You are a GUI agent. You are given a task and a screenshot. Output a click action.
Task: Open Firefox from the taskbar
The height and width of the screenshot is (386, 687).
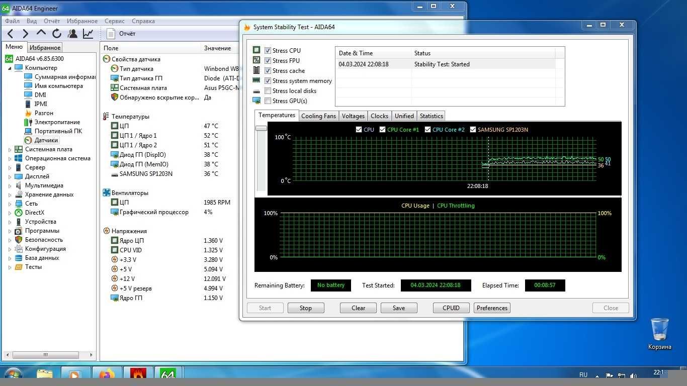pyautogui.click(x=107, y=374)
